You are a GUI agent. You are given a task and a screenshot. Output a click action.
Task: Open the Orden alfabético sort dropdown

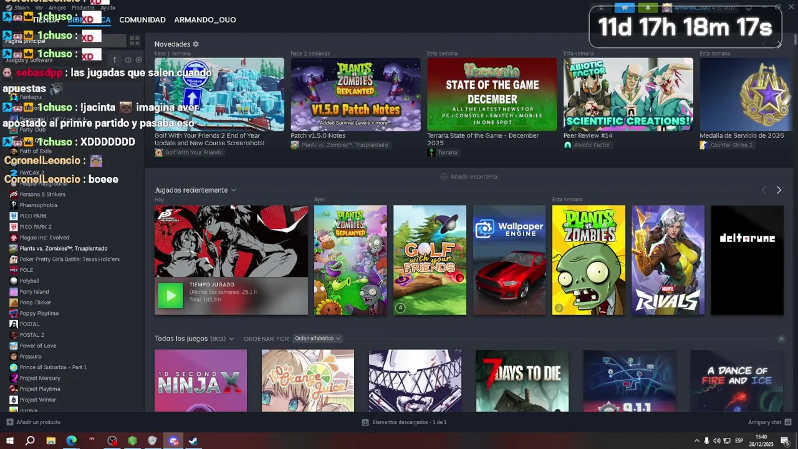[x=317, y=339]
